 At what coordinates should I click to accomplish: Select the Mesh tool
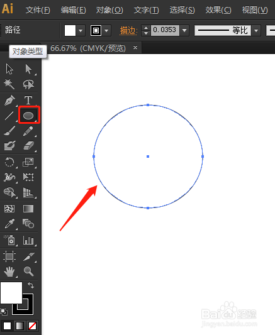9,209
